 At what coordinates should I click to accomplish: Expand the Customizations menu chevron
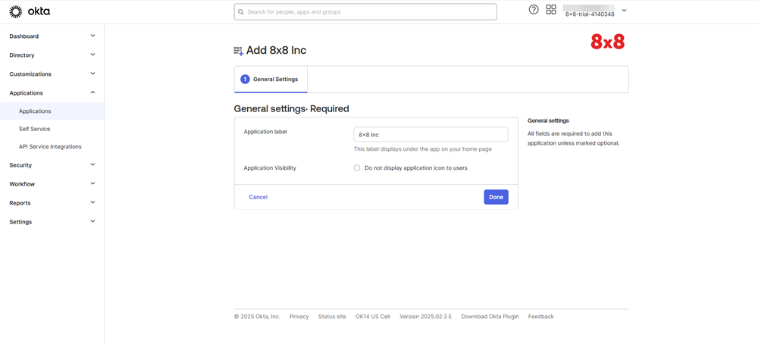(92, 73)
